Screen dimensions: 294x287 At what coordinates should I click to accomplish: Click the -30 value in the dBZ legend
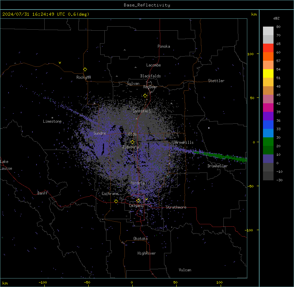tap(279, 180)
